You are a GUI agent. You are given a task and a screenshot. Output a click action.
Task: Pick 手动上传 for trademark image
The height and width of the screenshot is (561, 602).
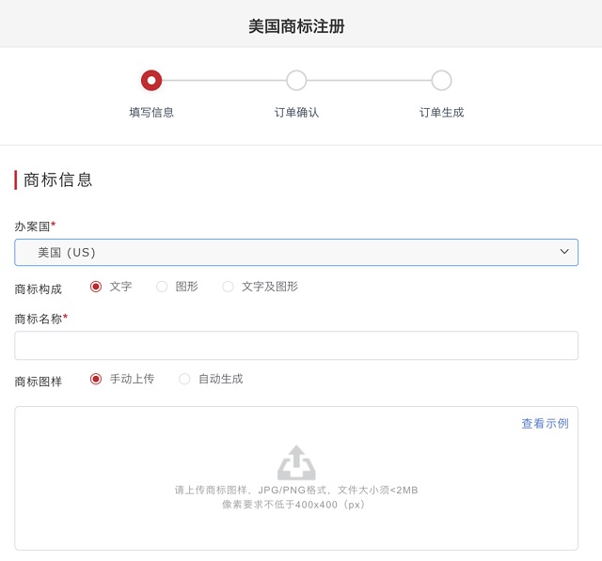(x=96, y=379)
